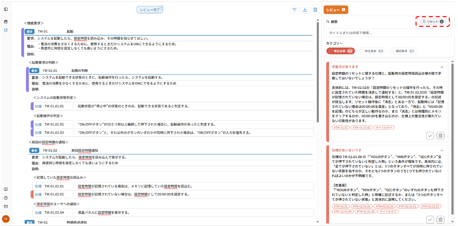Click the filter icon above the document

pos(294,10)
